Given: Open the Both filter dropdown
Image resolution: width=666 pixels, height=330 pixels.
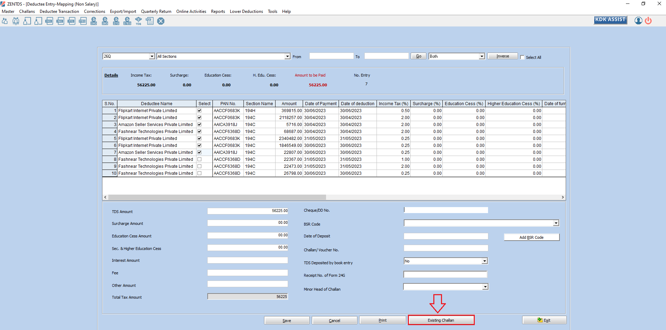Looking at the screenshot, I should pos(482,56).
